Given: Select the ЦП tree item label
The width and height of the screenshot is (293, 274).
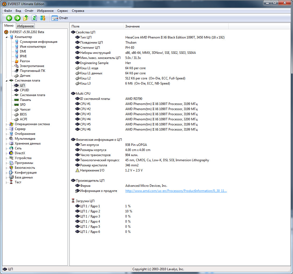Looking at the screenshot, I should tap(22, 85).
